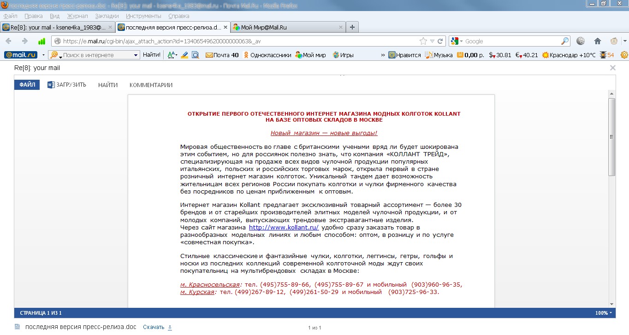The height and width of the screenshot is (335, 629).
Task: Click the text size AA toolbar icon
Action: pyautogui.click(x=172, y=55)
